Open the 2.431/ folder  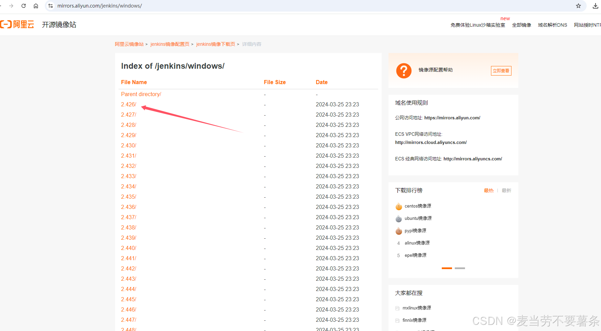click(x=128, y=156)
